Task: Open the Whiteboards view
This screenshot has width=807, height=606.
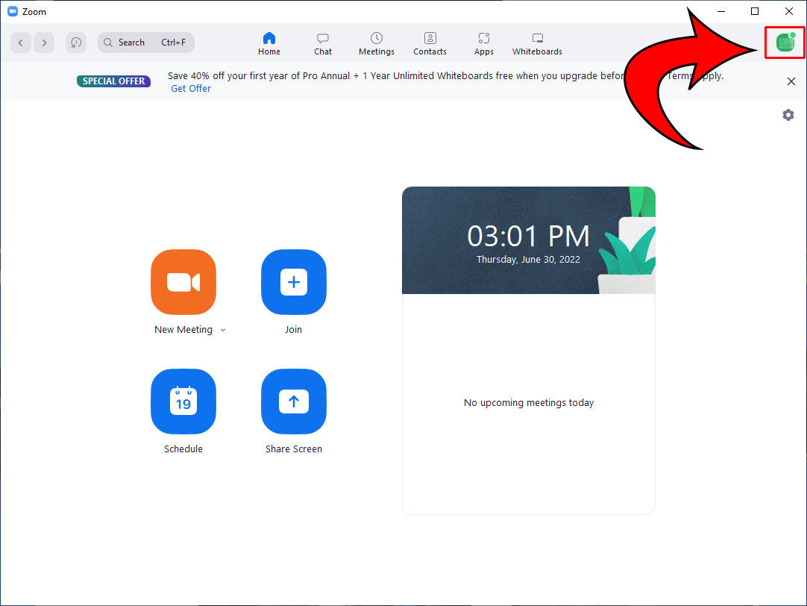Action: click(536, 43)
